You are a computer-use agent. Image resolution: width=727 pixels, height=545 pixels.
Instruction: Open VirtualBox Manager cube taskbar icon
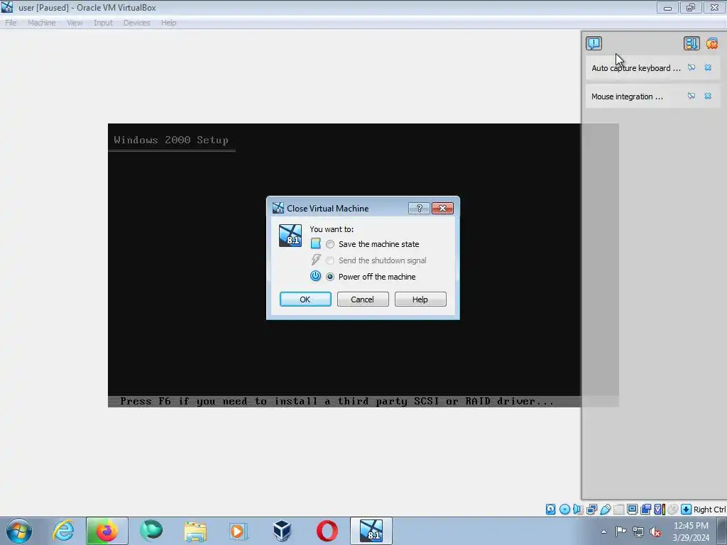click(x=282, y=531)
